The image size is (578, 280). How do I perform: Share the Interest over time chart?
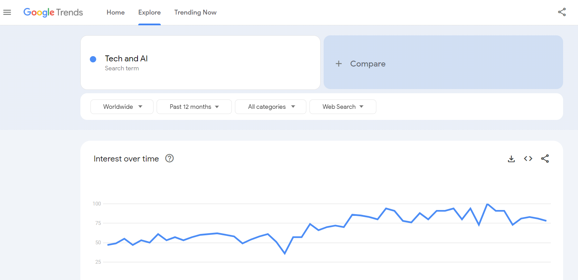(x=545, y=159)
